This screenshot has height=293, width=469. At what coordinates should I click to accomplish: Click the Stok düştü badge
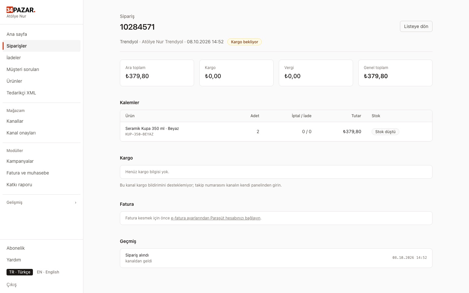click(x=385, y=132)
